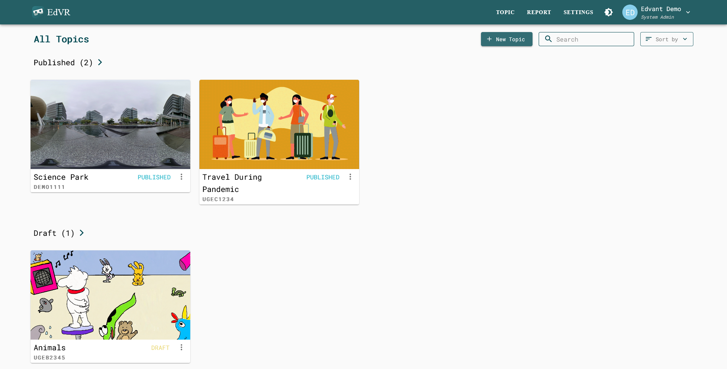Viewport: 727px width, 369px height.
Task: Go to the Topic menu item
Action: [x=505, y=12]
